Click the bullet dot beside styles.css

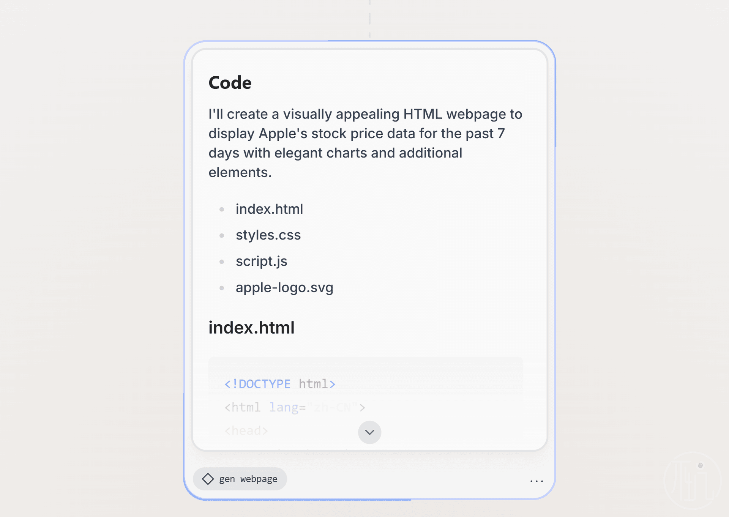point(222,235)
